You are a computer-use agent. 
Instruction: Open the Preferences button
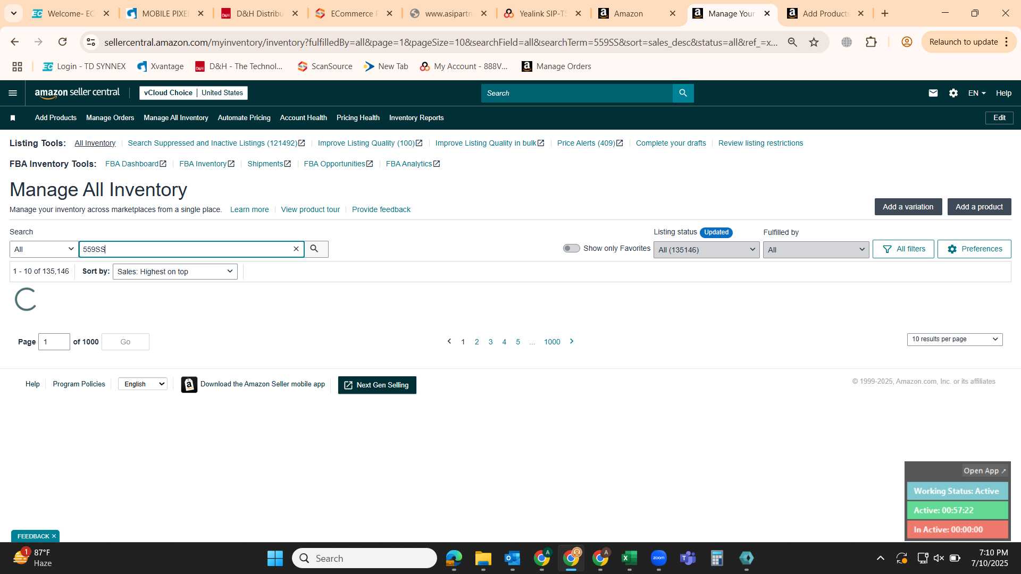tap(974, 249)
